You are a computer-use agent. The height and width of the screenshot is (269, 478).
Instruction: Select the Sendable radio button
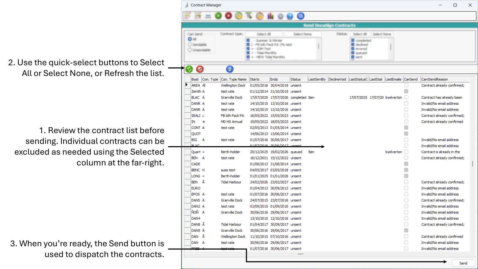(x=190, y=44)
